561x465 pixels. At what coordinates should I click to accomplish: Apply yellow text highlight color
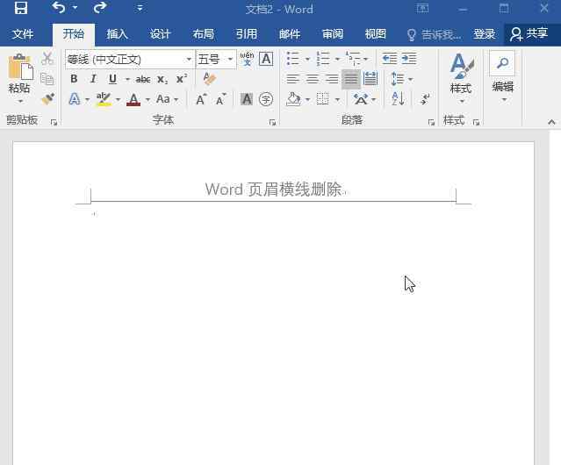pyautogui.click(x=104, y=99)
